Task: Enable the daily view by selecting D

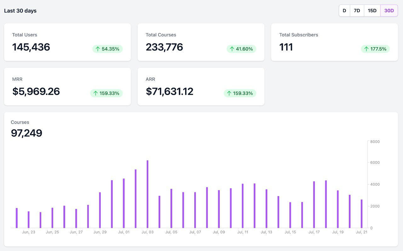Action: [x=344, y=10]
